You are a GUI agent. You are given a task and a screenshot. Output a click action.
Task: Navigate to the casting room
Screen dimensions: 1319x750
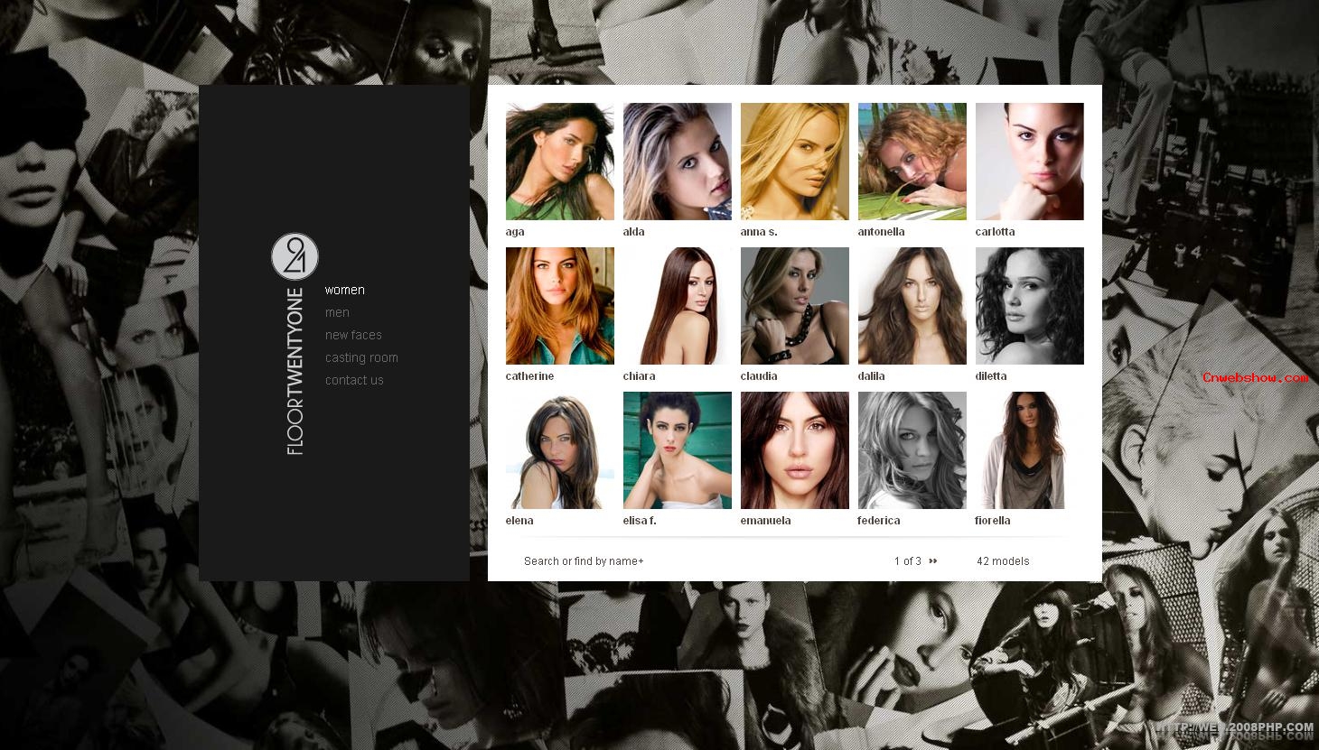[x=361, y=357]
